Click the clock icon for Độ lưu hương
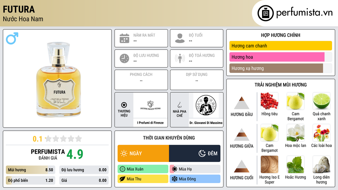Screen dimensions: 338x190 [124, 58]
